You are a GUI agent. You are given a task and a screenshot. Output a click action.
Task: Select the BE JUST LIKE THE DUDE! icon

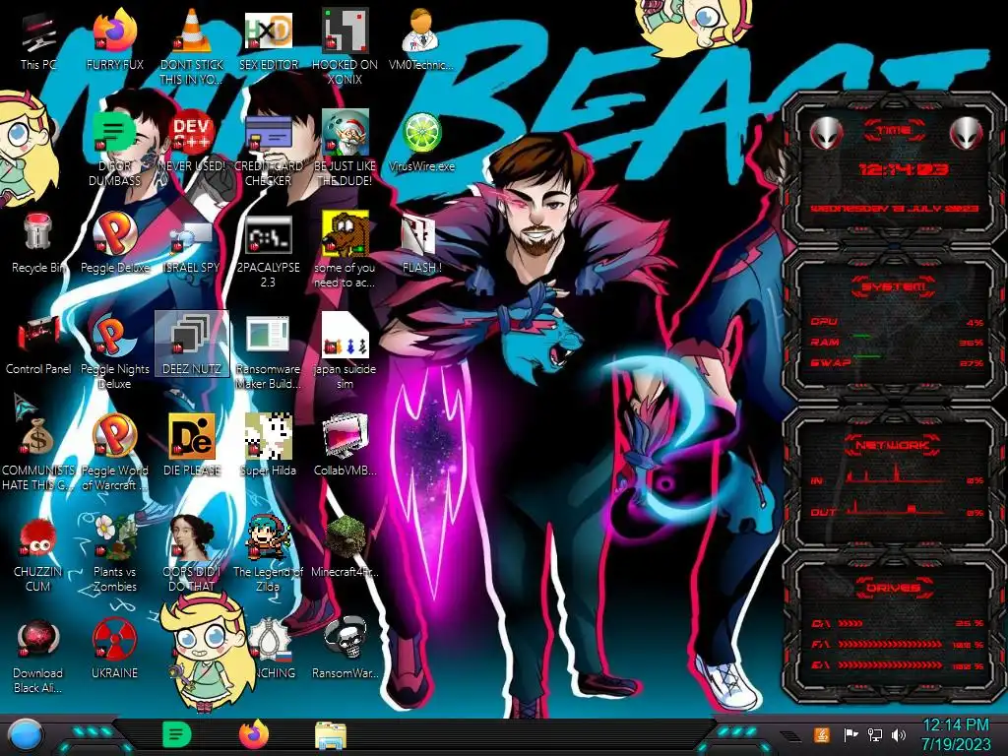[345, 148]
